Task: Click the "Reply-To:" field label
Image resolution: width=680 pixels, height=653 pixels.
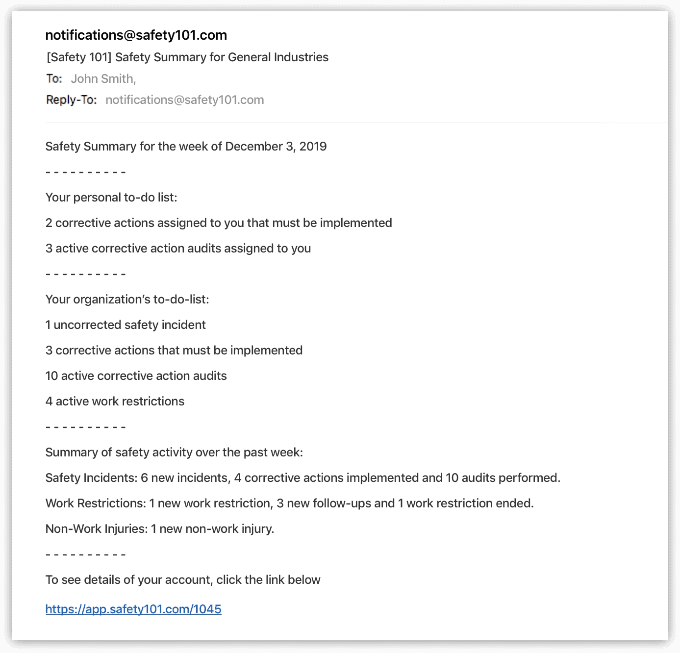Action: (72, 100)
